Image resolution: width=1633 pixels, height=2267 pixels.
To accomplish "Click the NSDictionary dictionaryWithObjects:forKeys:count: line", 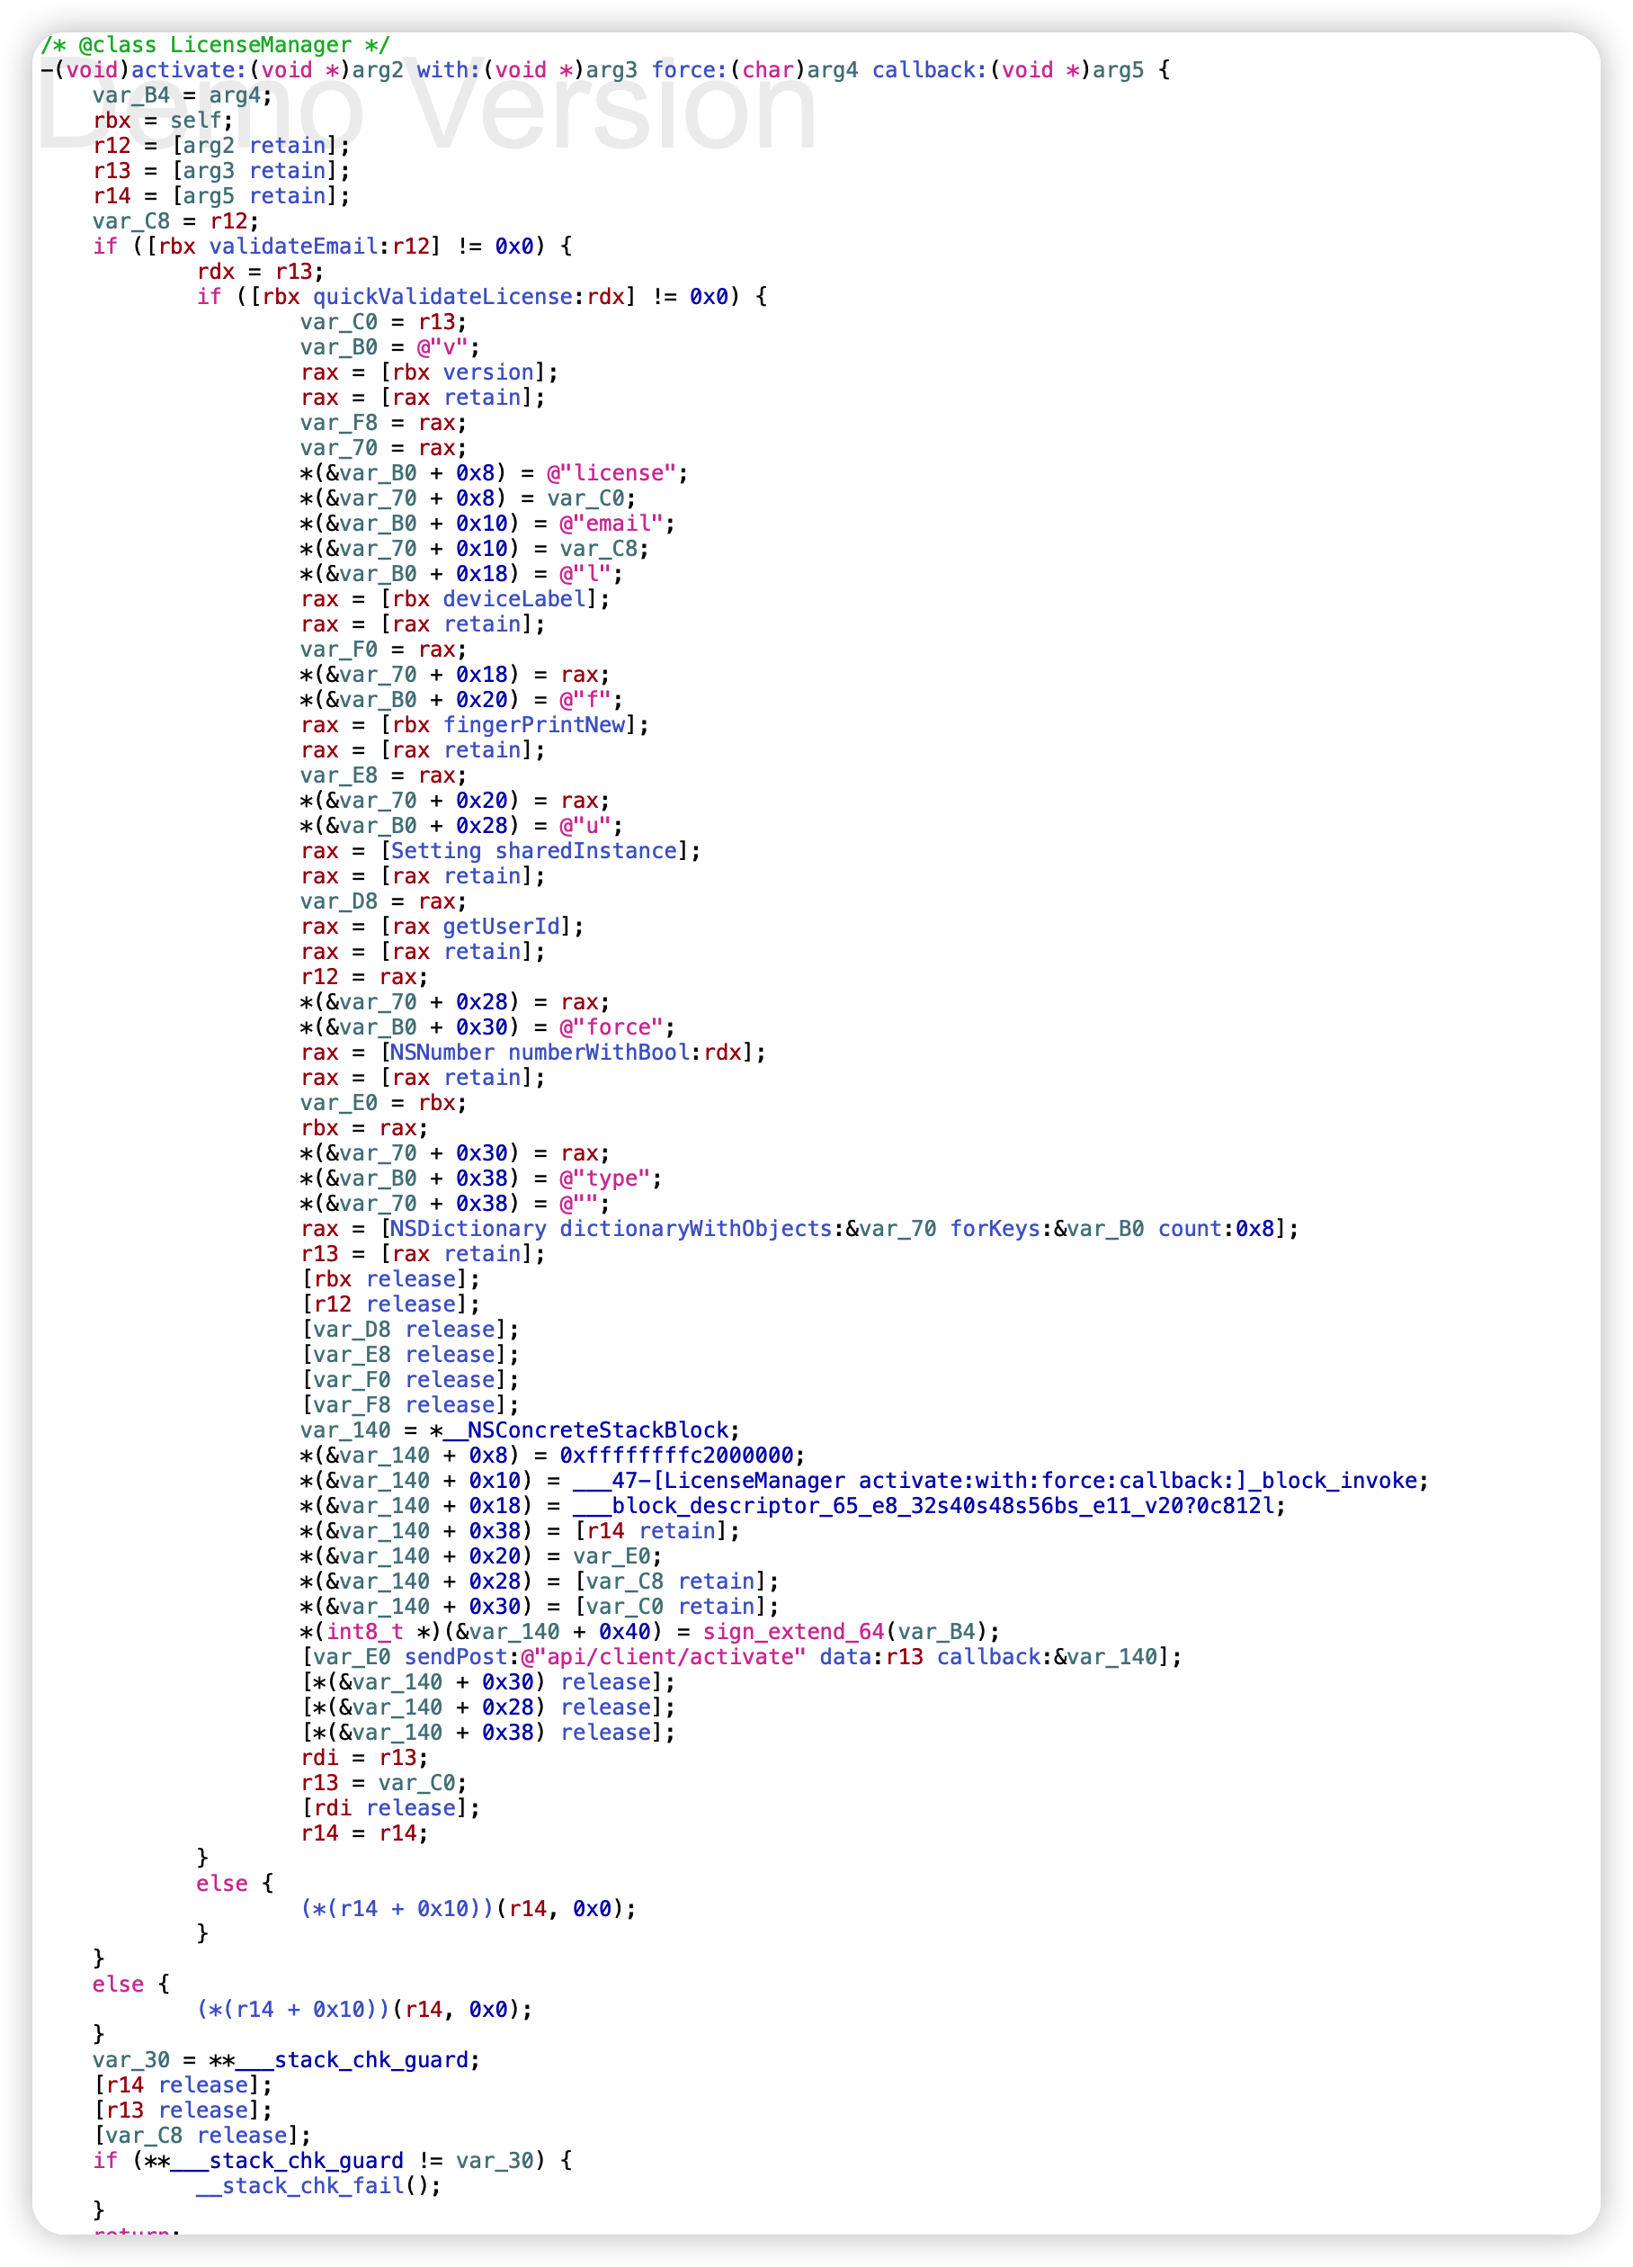I will (799, 1229).
